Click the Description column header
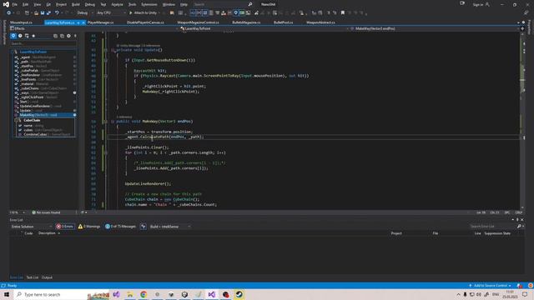Screen dimensions: 534x300 pos(47,233)
